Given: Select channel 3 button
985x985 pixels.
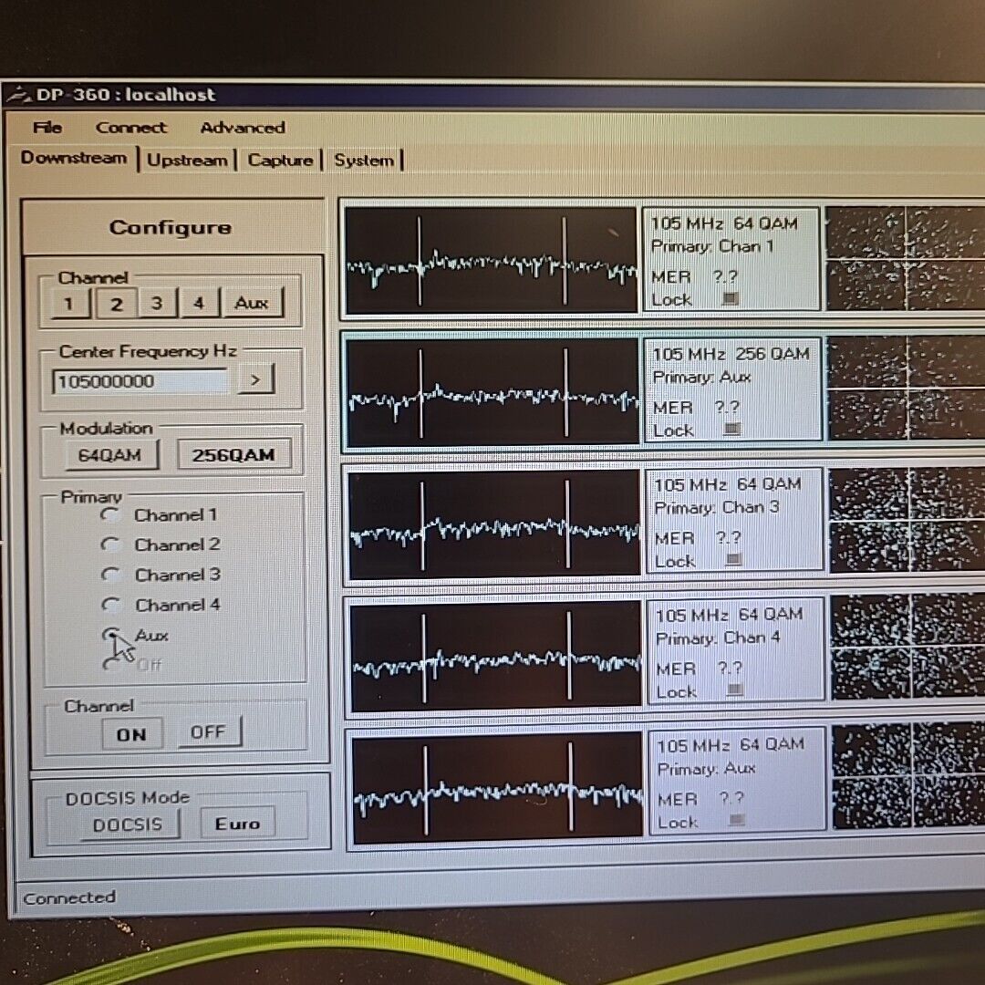Looking at the screenshot, I should [x=157, y=304].
